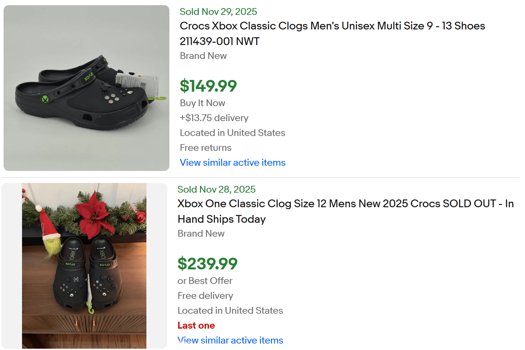
Task: Click the red Last one indicator
Action: tap(196, 325)
